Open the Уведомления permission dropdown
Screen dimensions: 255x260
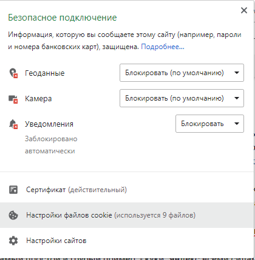(209, 124)
